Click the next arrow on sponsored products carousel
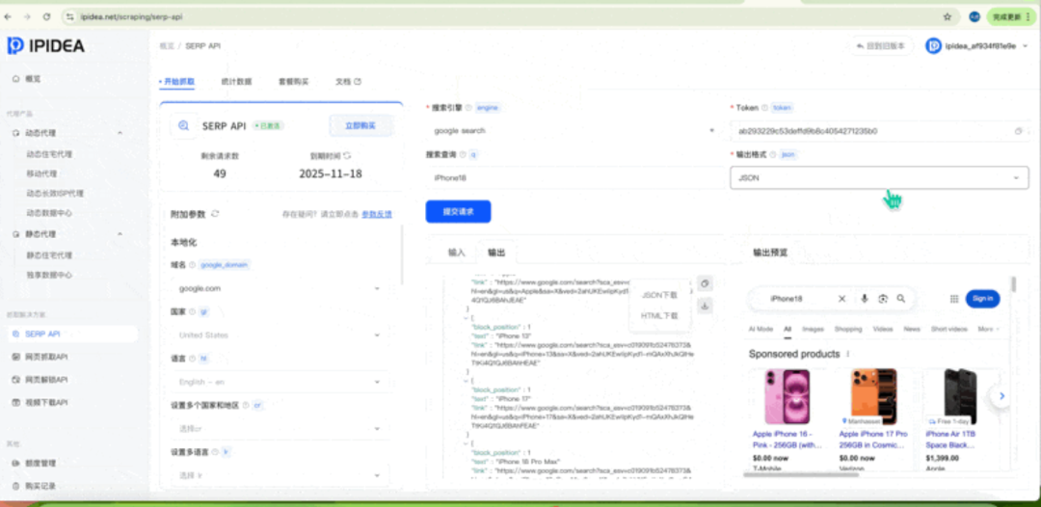Screen dimensions: 1041x507 tap(1001, 396)
